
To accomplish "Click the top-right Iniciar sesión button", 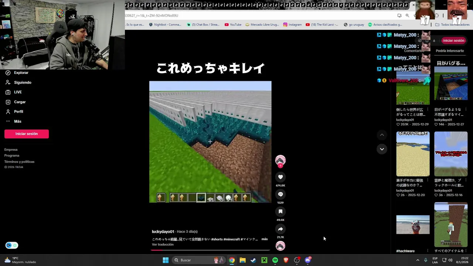I will click(x=453, y=40).
